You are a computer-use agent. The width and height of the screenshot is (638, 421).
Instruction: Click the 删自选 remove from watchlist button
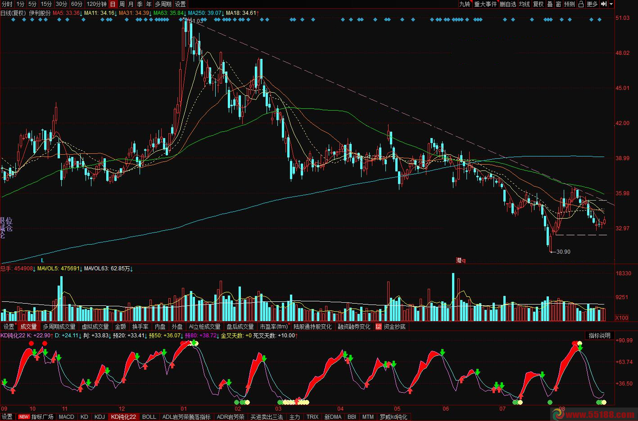click(x=508, y=4)
